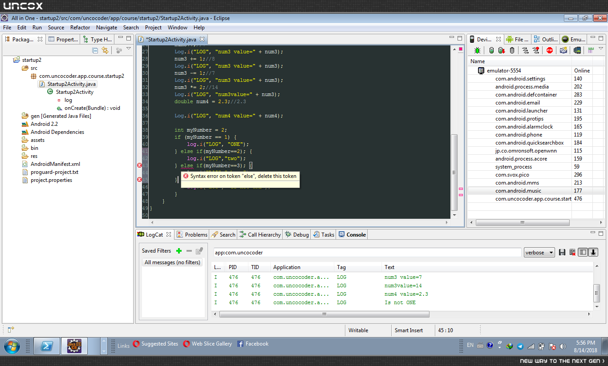Open the Properties tab
The image size is (608, 366).
63,39
